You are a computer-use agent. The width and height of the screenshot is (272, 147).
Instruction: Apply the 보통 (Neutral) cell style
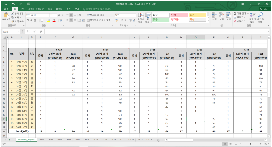click(197, 15)
